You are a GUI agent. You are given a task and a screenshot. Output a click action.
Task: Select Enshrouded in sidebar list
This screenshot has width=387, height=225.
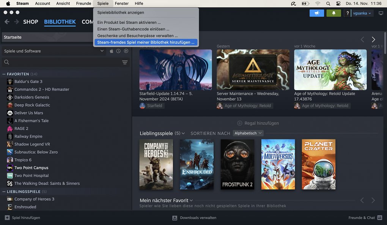[x=25, y=207]
